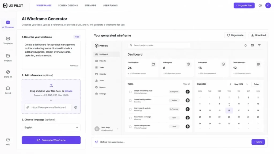
Task: Click the top-right help question icon
Action: point(260,5)
